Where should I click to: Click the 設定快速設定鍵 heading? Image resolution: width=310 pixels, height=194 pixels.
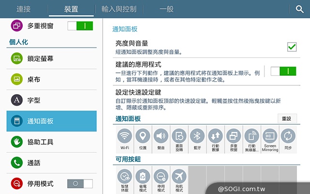(x=139, y=92)
